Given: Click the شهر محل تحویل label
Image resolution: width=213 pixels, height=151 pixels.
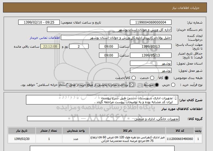Looking at the screenshot, I should click(x=190, y=71).
